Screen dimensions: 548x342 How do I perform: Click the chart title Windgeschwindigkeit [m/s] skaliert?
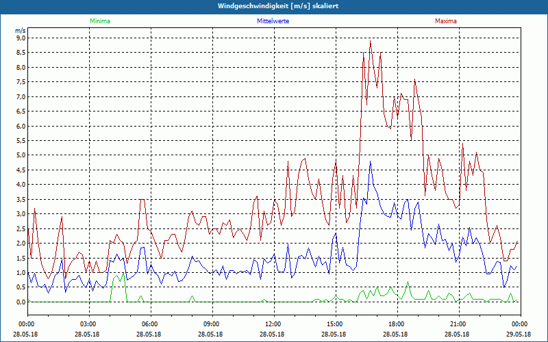pos(278,6)
